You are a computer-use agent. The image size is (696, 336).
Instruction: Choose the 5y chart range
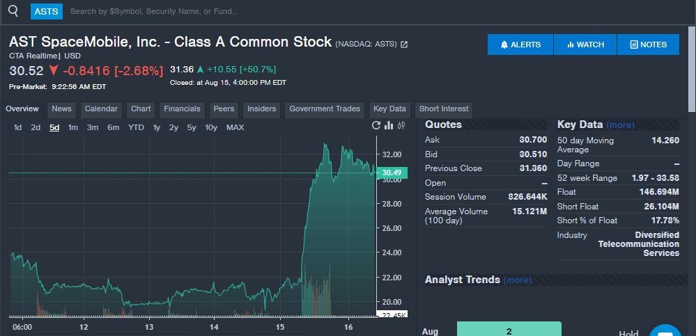[x=192, y=128]
